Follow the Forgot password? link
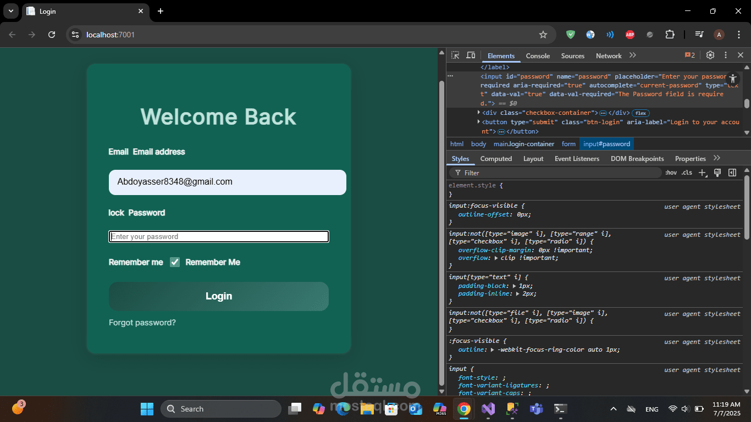751x422 pixels. coord(142,323)
